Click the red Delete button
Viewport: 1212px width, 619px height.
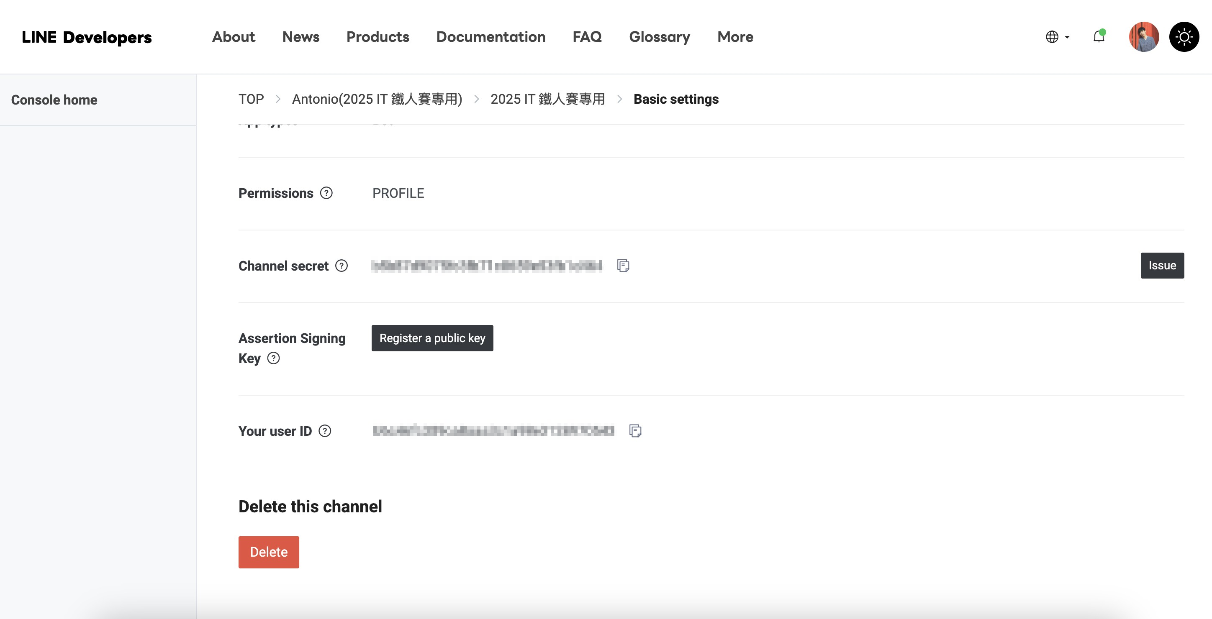pos(269,552)
